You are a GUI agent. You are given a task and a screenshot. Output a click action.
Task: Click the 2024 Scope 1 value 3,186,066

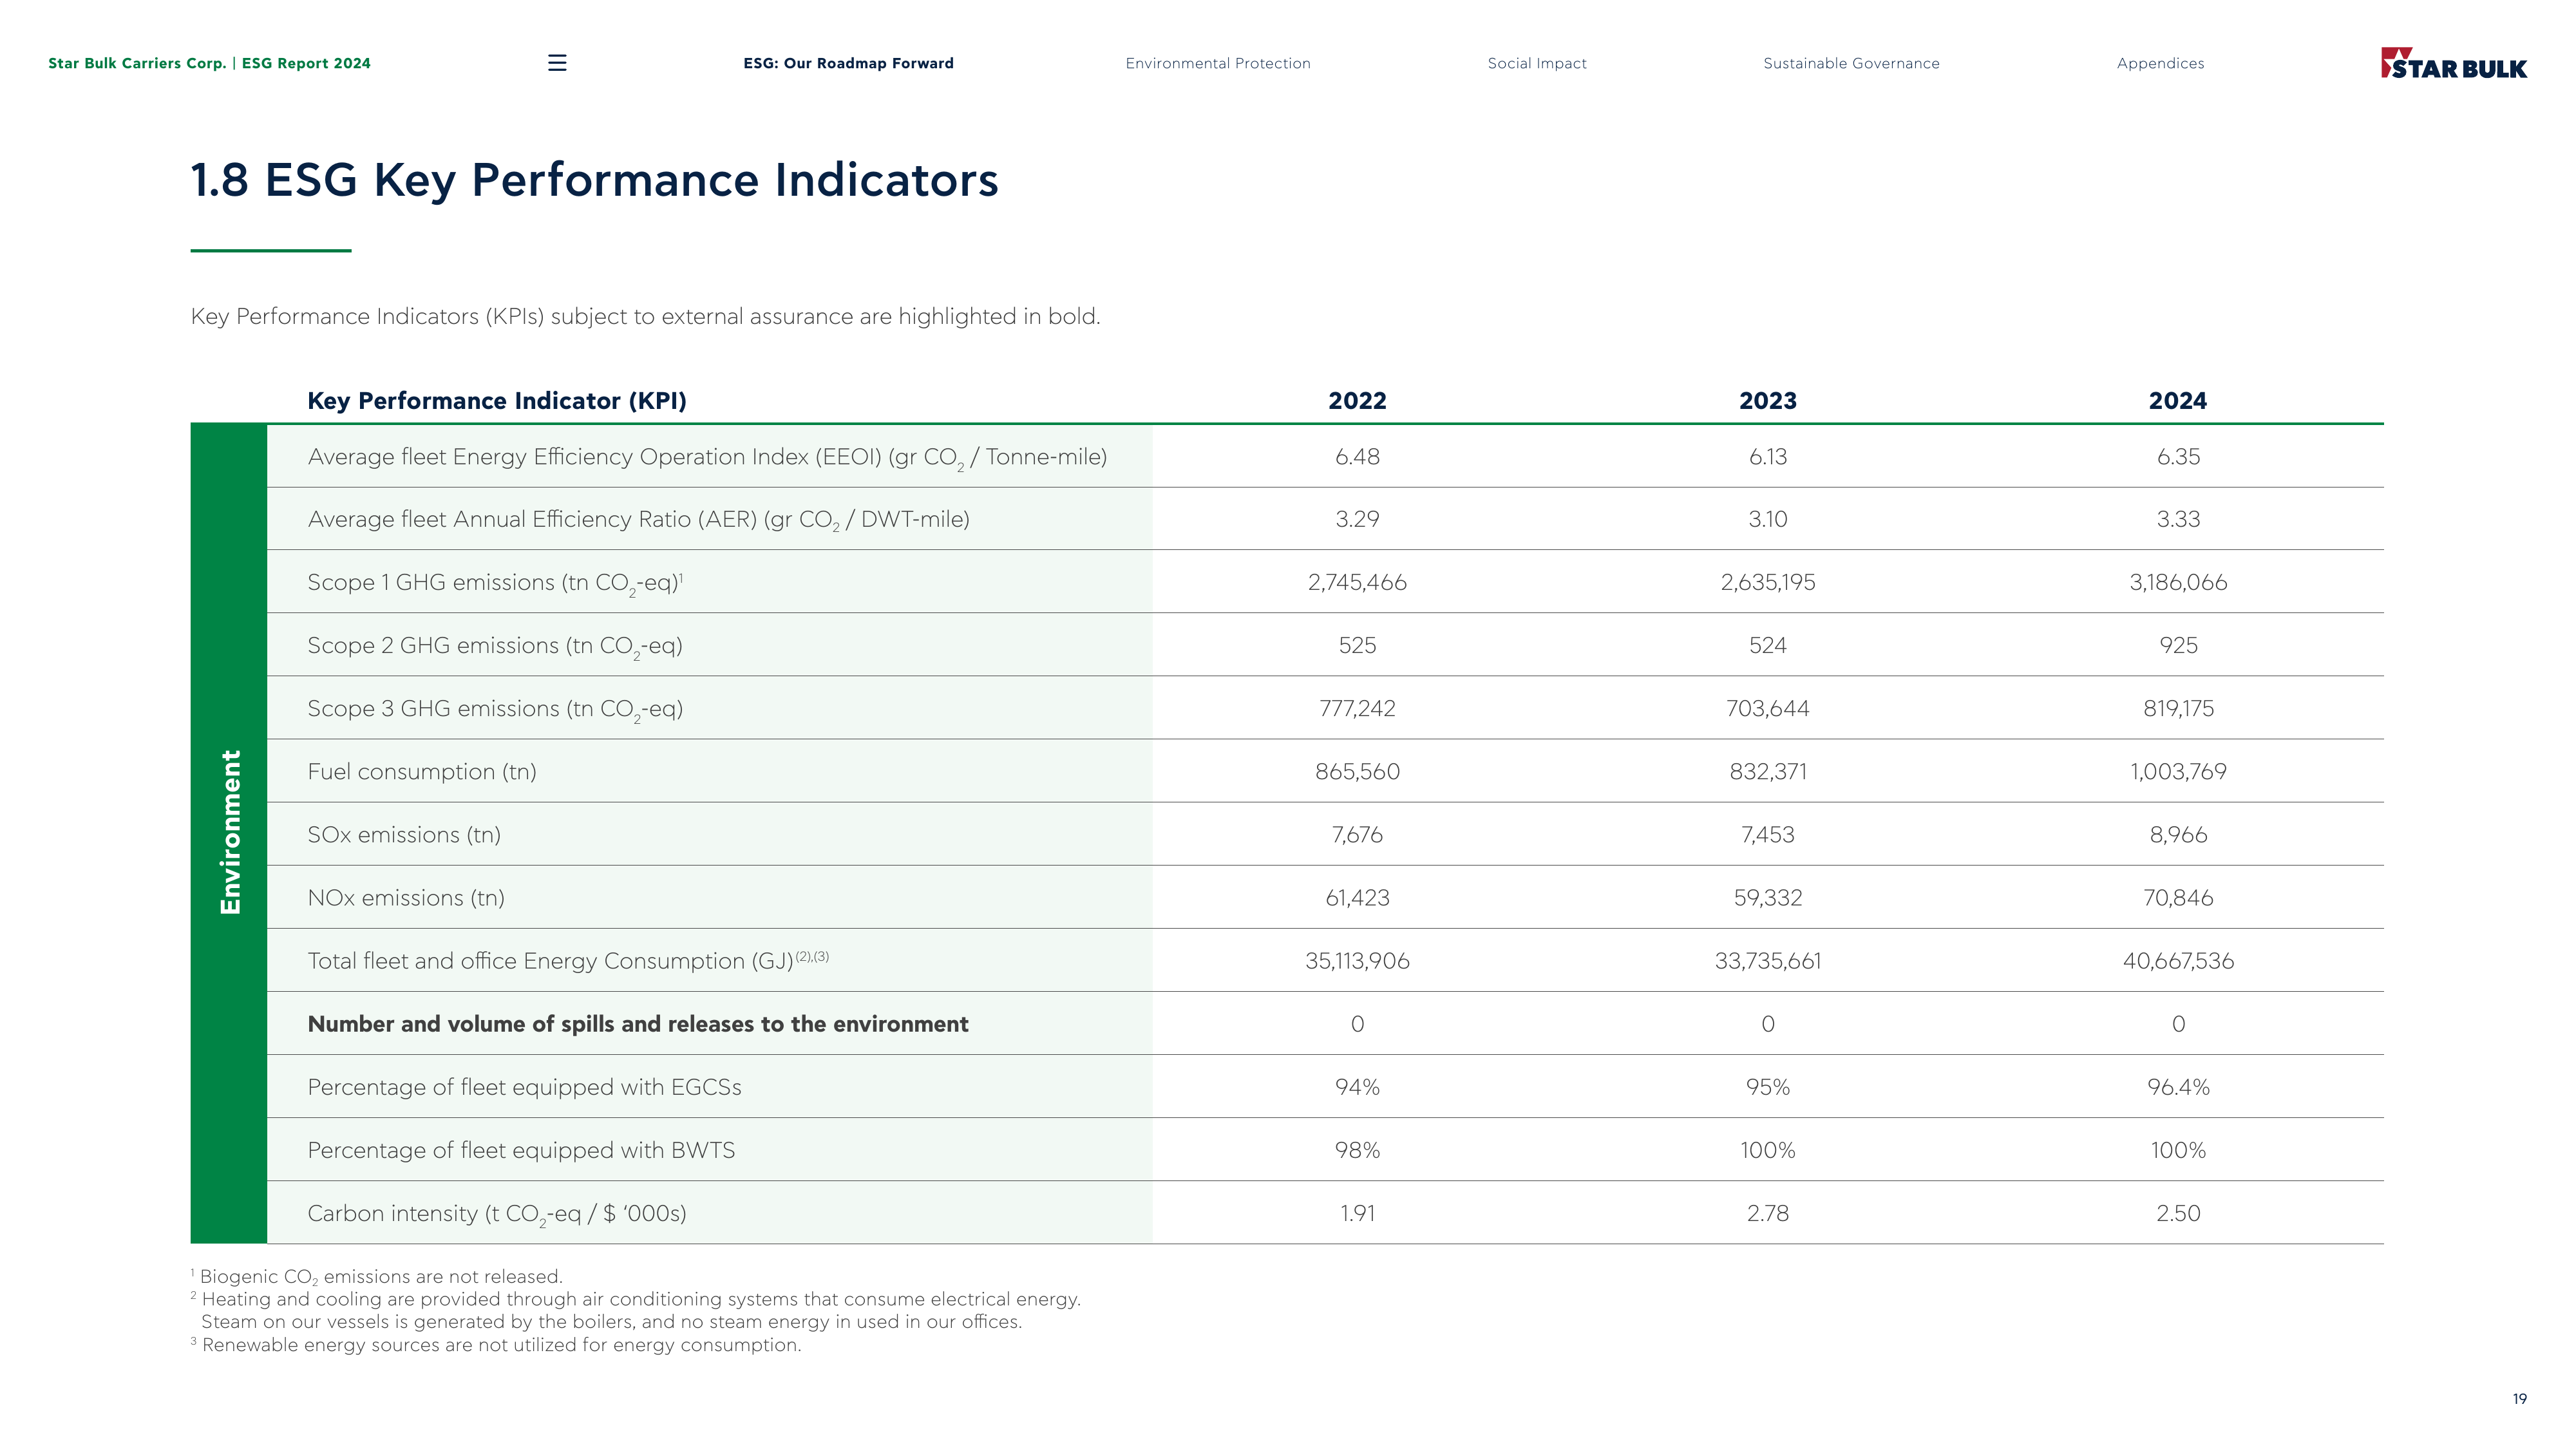(x=2178, y=583)
